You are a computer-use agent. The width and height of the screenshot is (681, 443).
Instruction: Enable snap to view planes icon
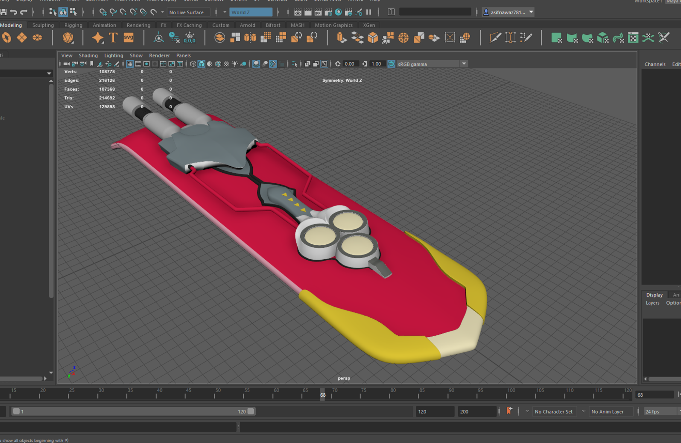143,12
